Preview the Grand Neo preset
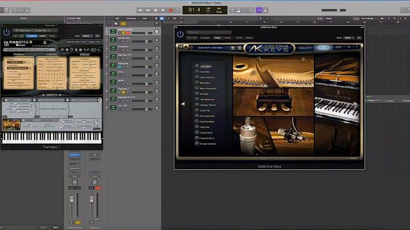 click(x=197, y=72)
